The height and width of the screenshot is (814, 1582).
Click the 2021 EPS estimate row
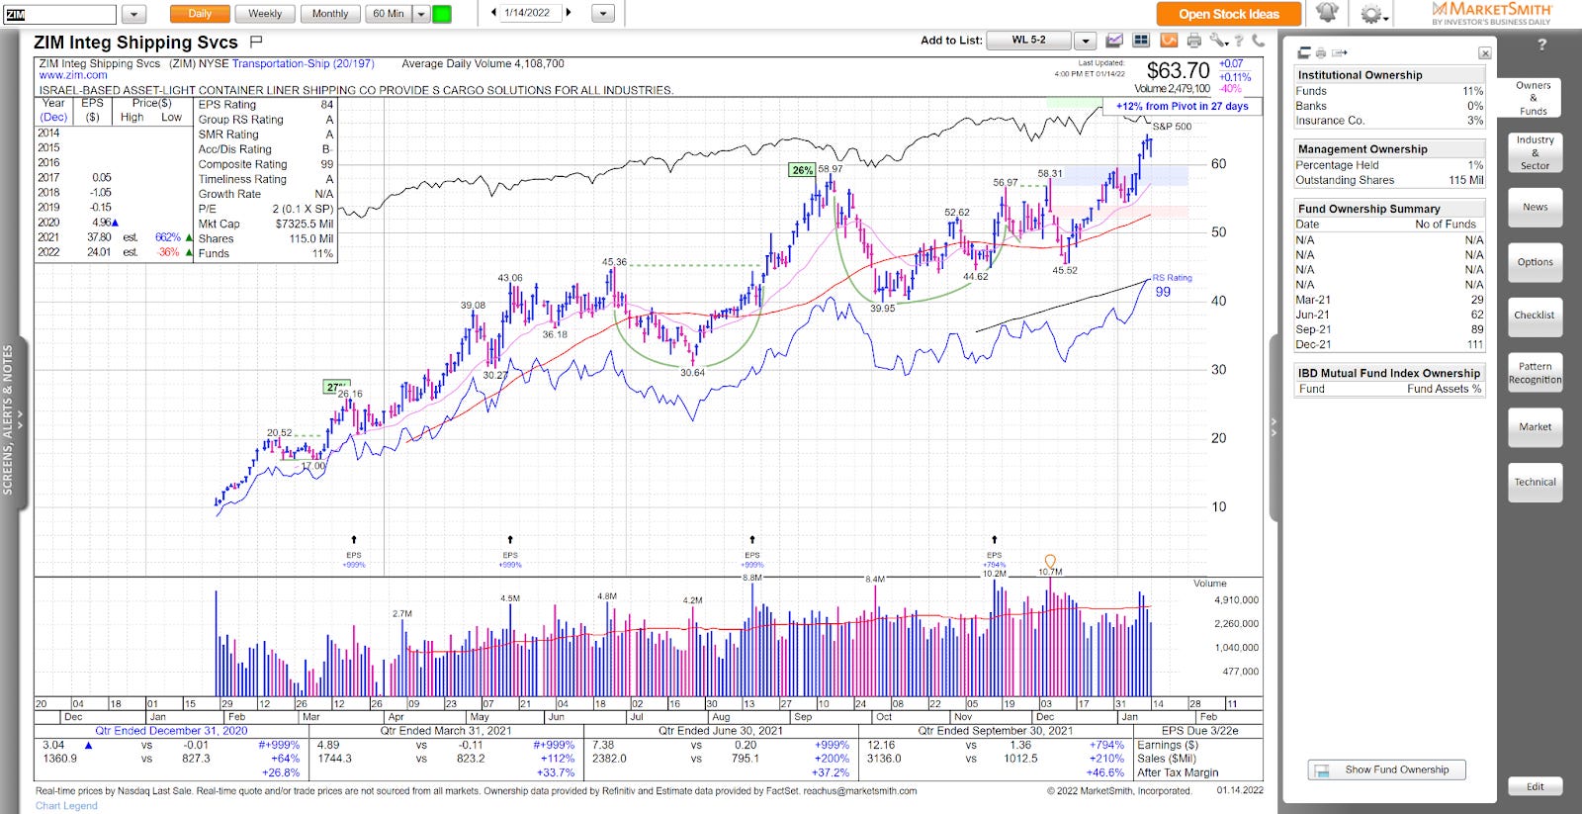pyautogui.click(x=114, y=237)
